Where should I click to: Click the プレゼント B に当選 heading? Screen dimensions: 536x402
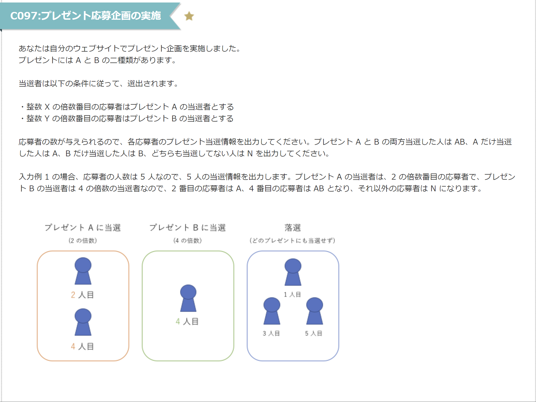point(188,228)
